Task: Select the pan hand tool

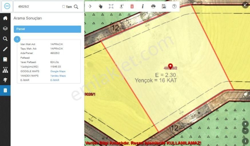Action: click(x=100, y=6)
